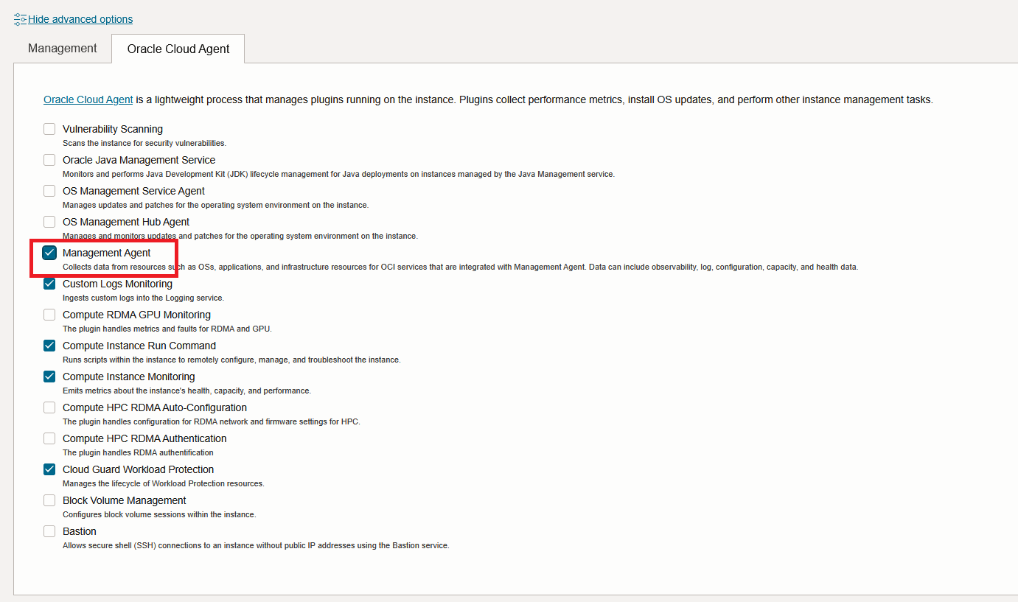Uncheck the Management Agent checkbox
Image resolution: width=1018 pixels, height=602 pixels.
(x=49, y=253)
